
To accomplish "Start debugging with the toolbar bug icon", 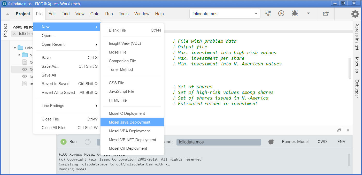I will (x=295, y=13).
